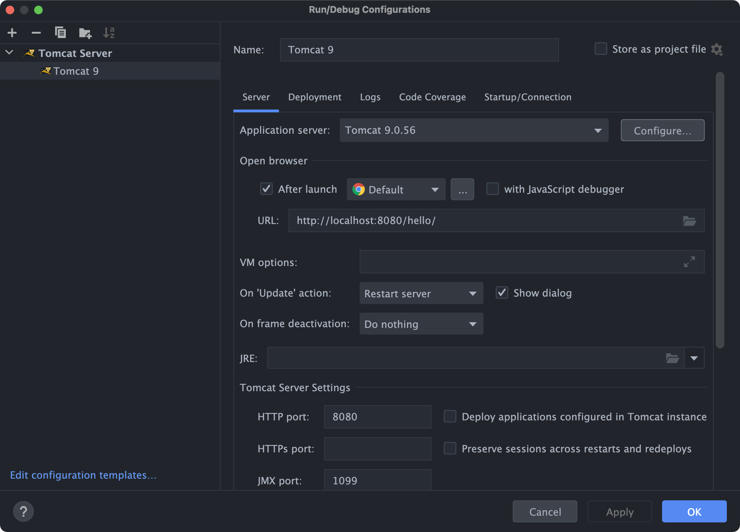This screenshot has width=740, height=532.
Task: Open the Startup/Connection tab
Action: 528,97
